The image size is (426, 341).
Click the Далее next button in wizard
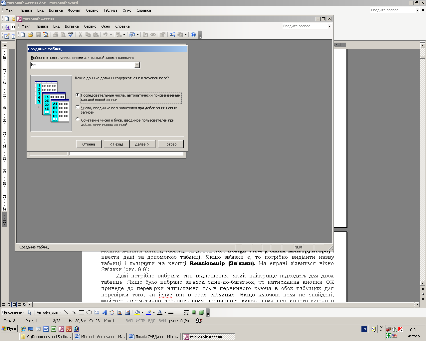click(142, 144)
